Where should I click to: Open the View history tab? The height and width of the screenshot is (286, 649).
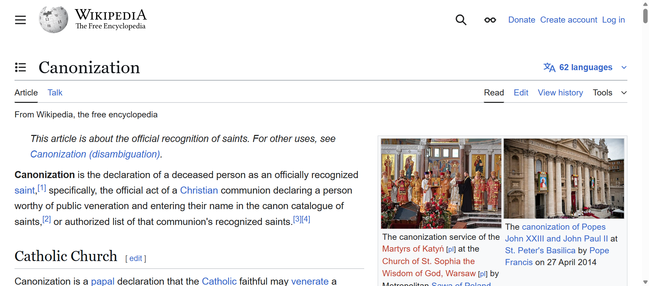coord(560,93)
